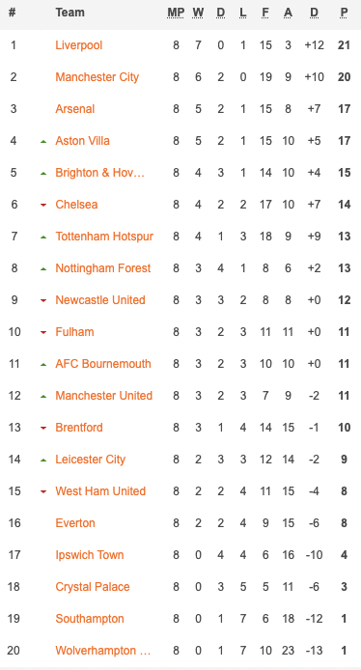Open the Brighton & Hov… team link
Screen dimensions: 361x670
[x=100, y=172]
